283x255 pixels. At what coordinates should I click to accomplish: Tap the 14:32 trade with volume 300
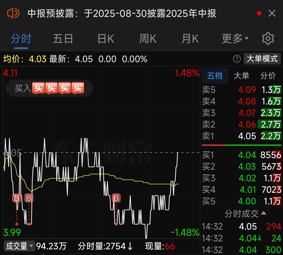(x=242, y=250)
